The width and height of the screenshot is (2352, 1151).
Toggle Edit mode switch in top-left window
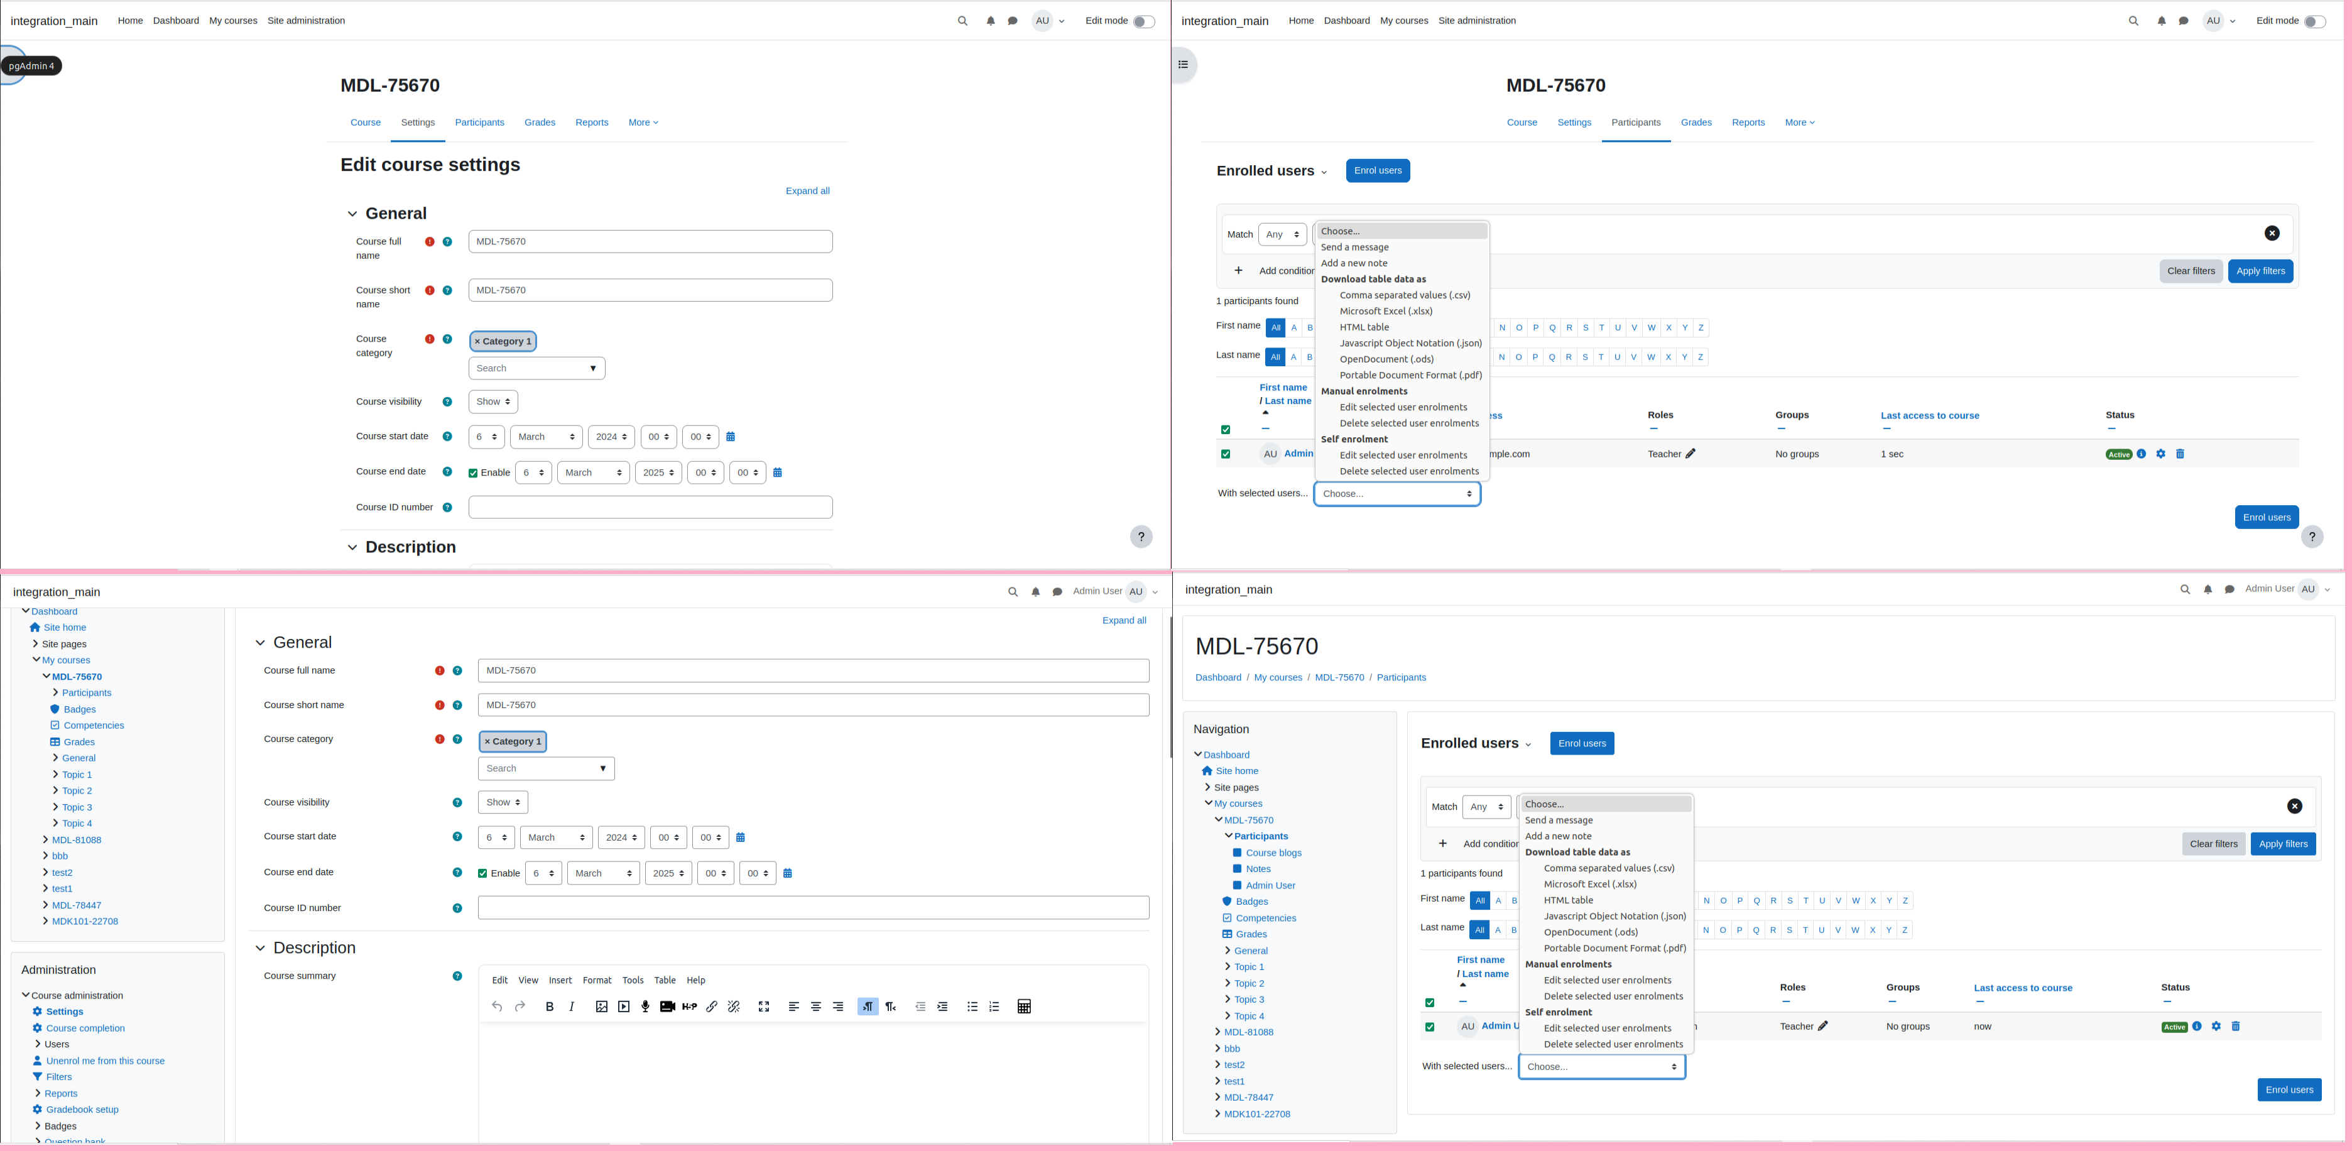[1143, 21]
